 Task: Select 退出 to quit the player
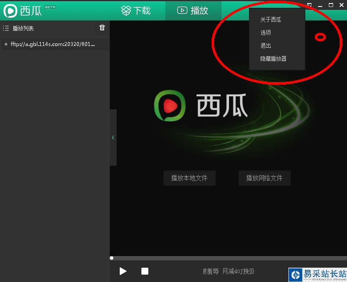click(265, 46)
